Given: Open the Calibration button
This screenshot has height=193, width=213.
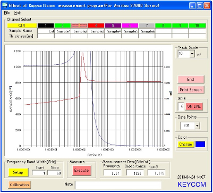Looking at the screenshot, I should point(19,184).
